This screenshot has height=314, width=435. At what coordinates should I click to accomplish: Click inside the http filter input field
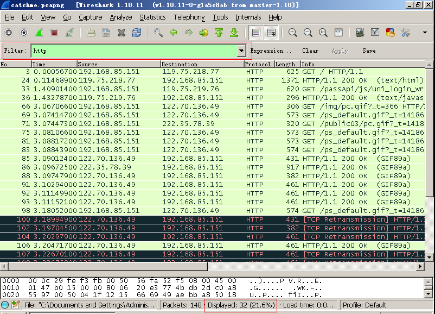pyautogui.click(x=135, y=51)
